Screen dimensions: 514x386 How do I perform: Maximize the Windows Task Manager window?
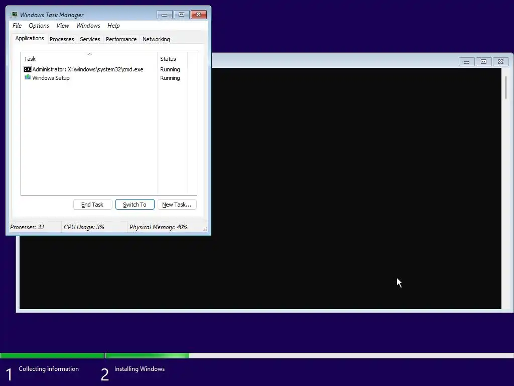click(181, 15)
